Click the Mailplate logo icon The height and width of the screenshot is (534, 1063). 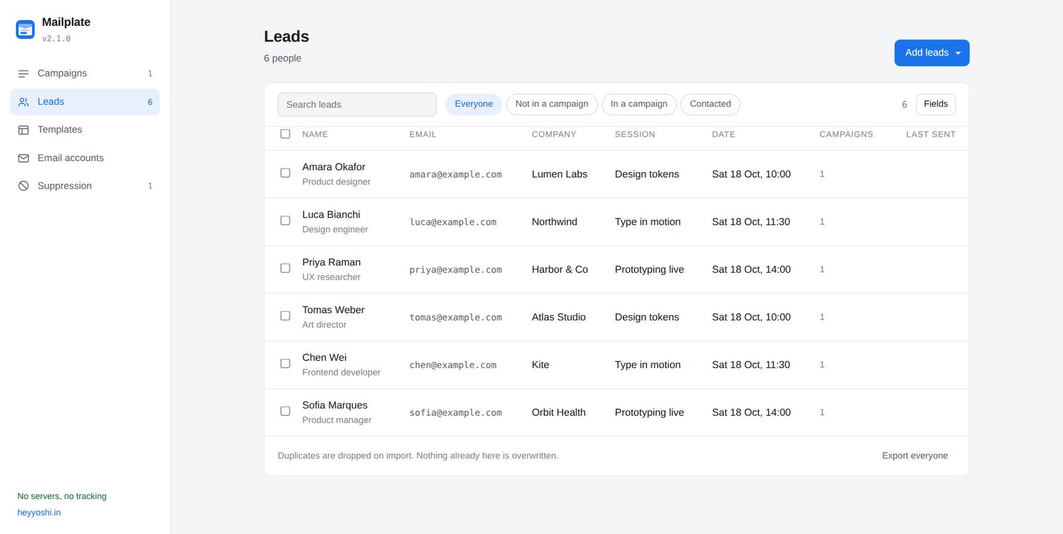point(25,30)
